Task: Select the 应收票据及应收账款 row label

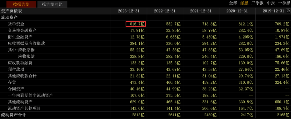Action: [x=26, y=44]
